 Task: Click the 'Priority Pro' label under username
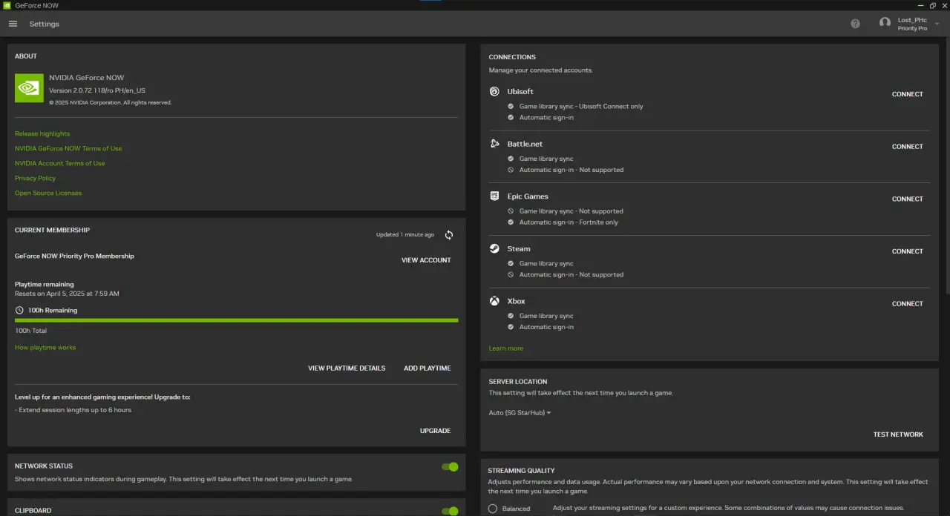point(912,28)
